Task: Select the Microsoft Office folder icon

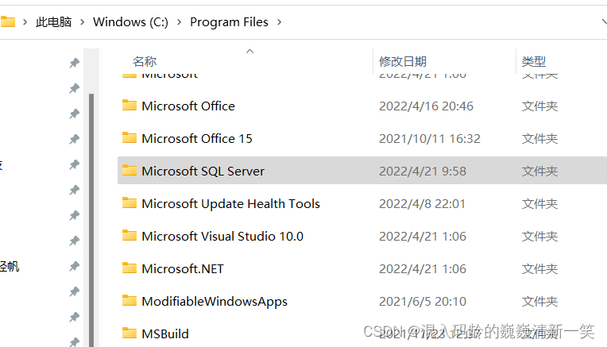Action: tap(130, 106)
